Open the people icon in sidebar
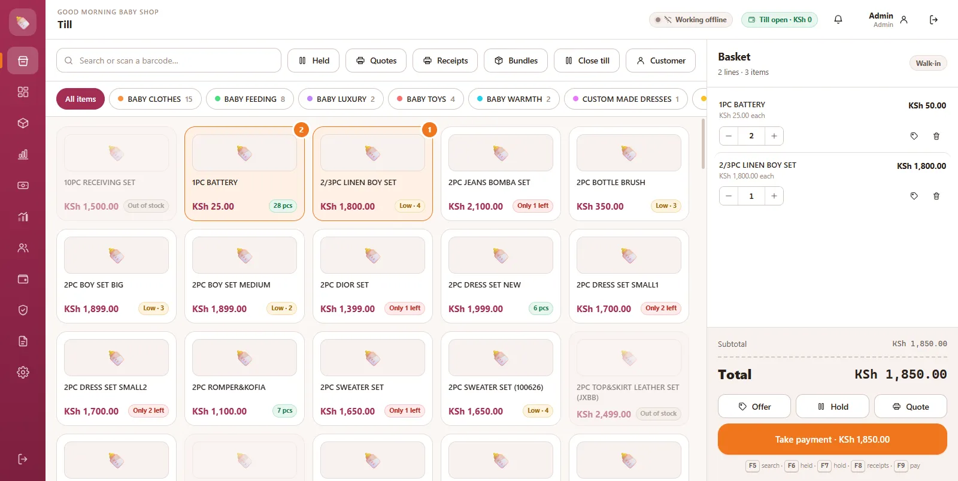958x481 pixels. [23, 247]
